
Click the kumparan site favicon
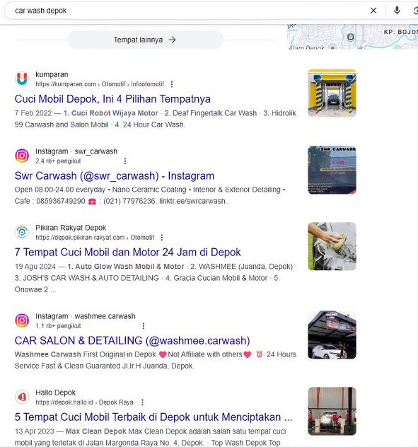(x=22, y=79)
